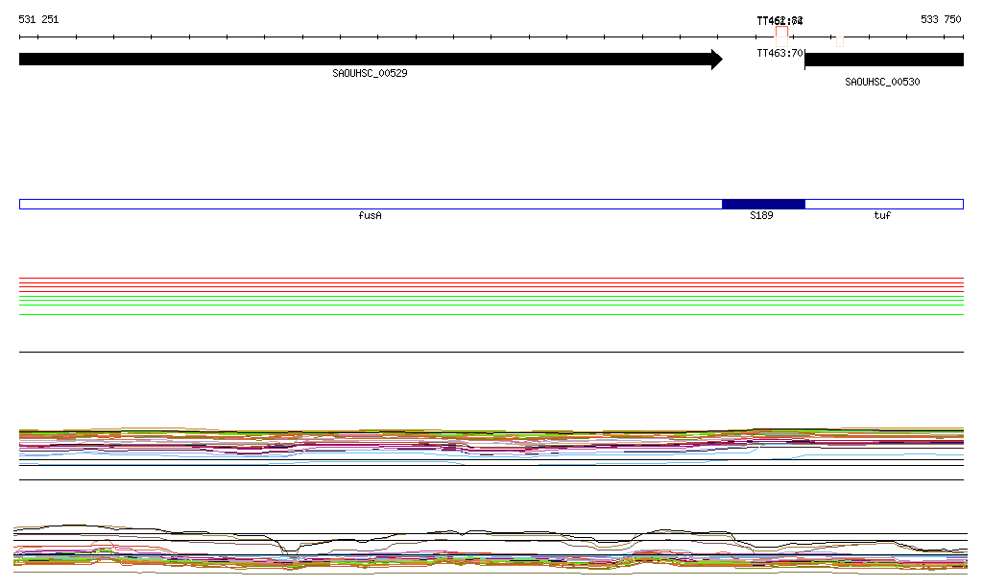The height and width of the screenshot is (587, 983).
Task: Select the TT463:70 terminator label
Action: click(779, 53)
